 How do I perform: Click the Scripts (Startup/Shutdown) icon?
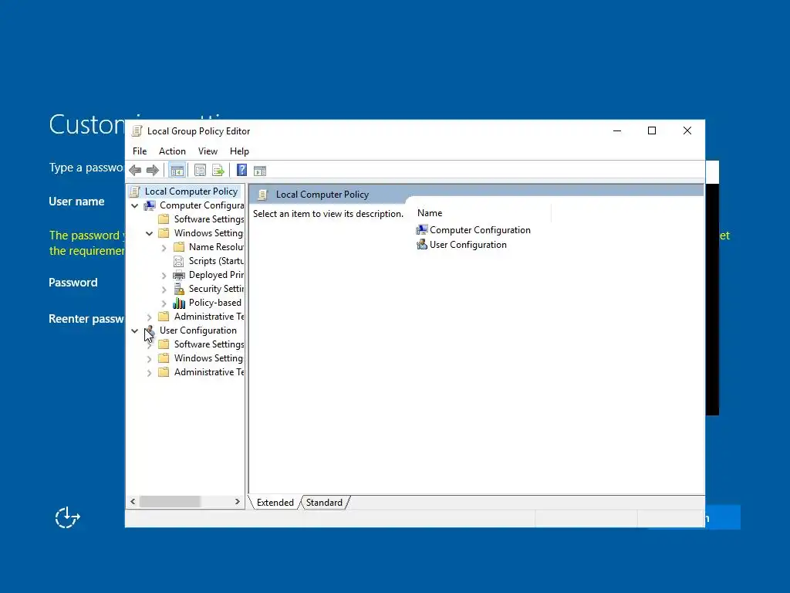pyautogui.click(x=179, y=261)
